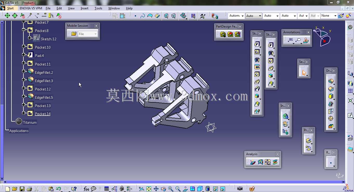Click the Pocket tool in the Sk... toolbar
The image size is (354, 192).
click(x=257, y=52)
